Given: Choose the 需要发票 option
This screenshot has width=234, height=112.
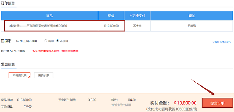Looking at the screenshot, I should 43,75.
